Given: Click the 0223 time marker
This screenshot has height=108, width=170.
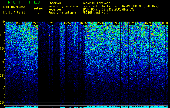Looking at the screenshot, I should point(51,23).
